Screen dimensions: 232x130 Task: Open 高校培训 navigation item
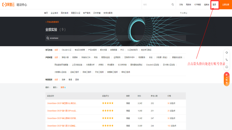point(65,13)
